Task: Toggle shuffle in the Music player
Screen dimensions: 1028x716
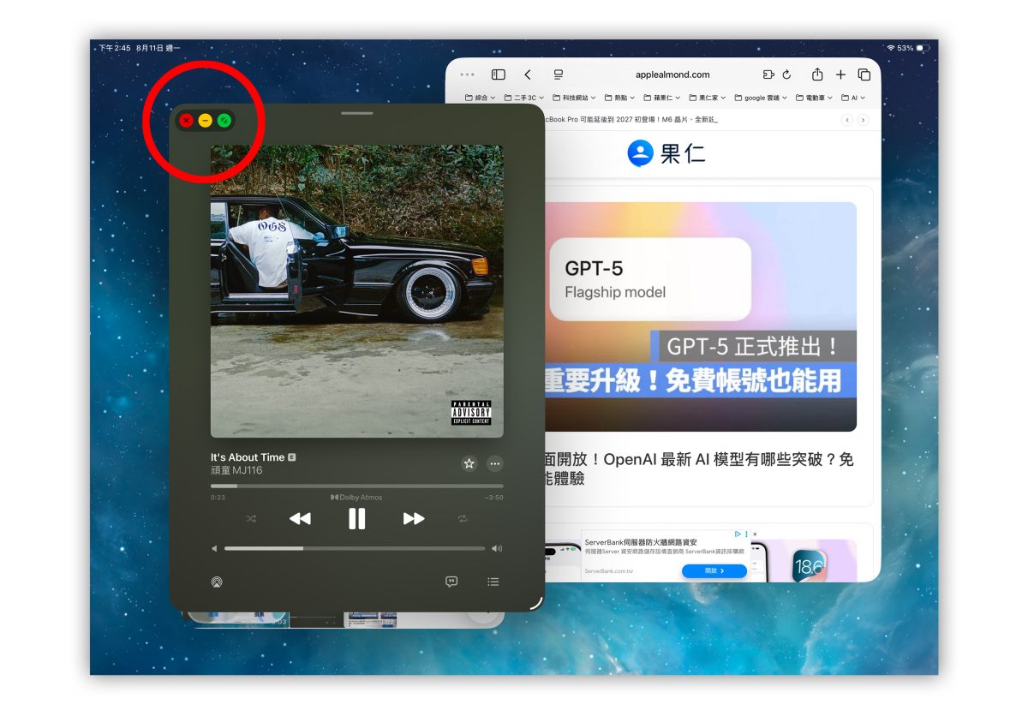Action: click(x=251, y=518)
